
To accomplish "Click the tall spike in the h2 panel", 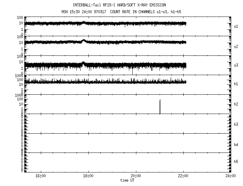I will [x=160, y=107].
